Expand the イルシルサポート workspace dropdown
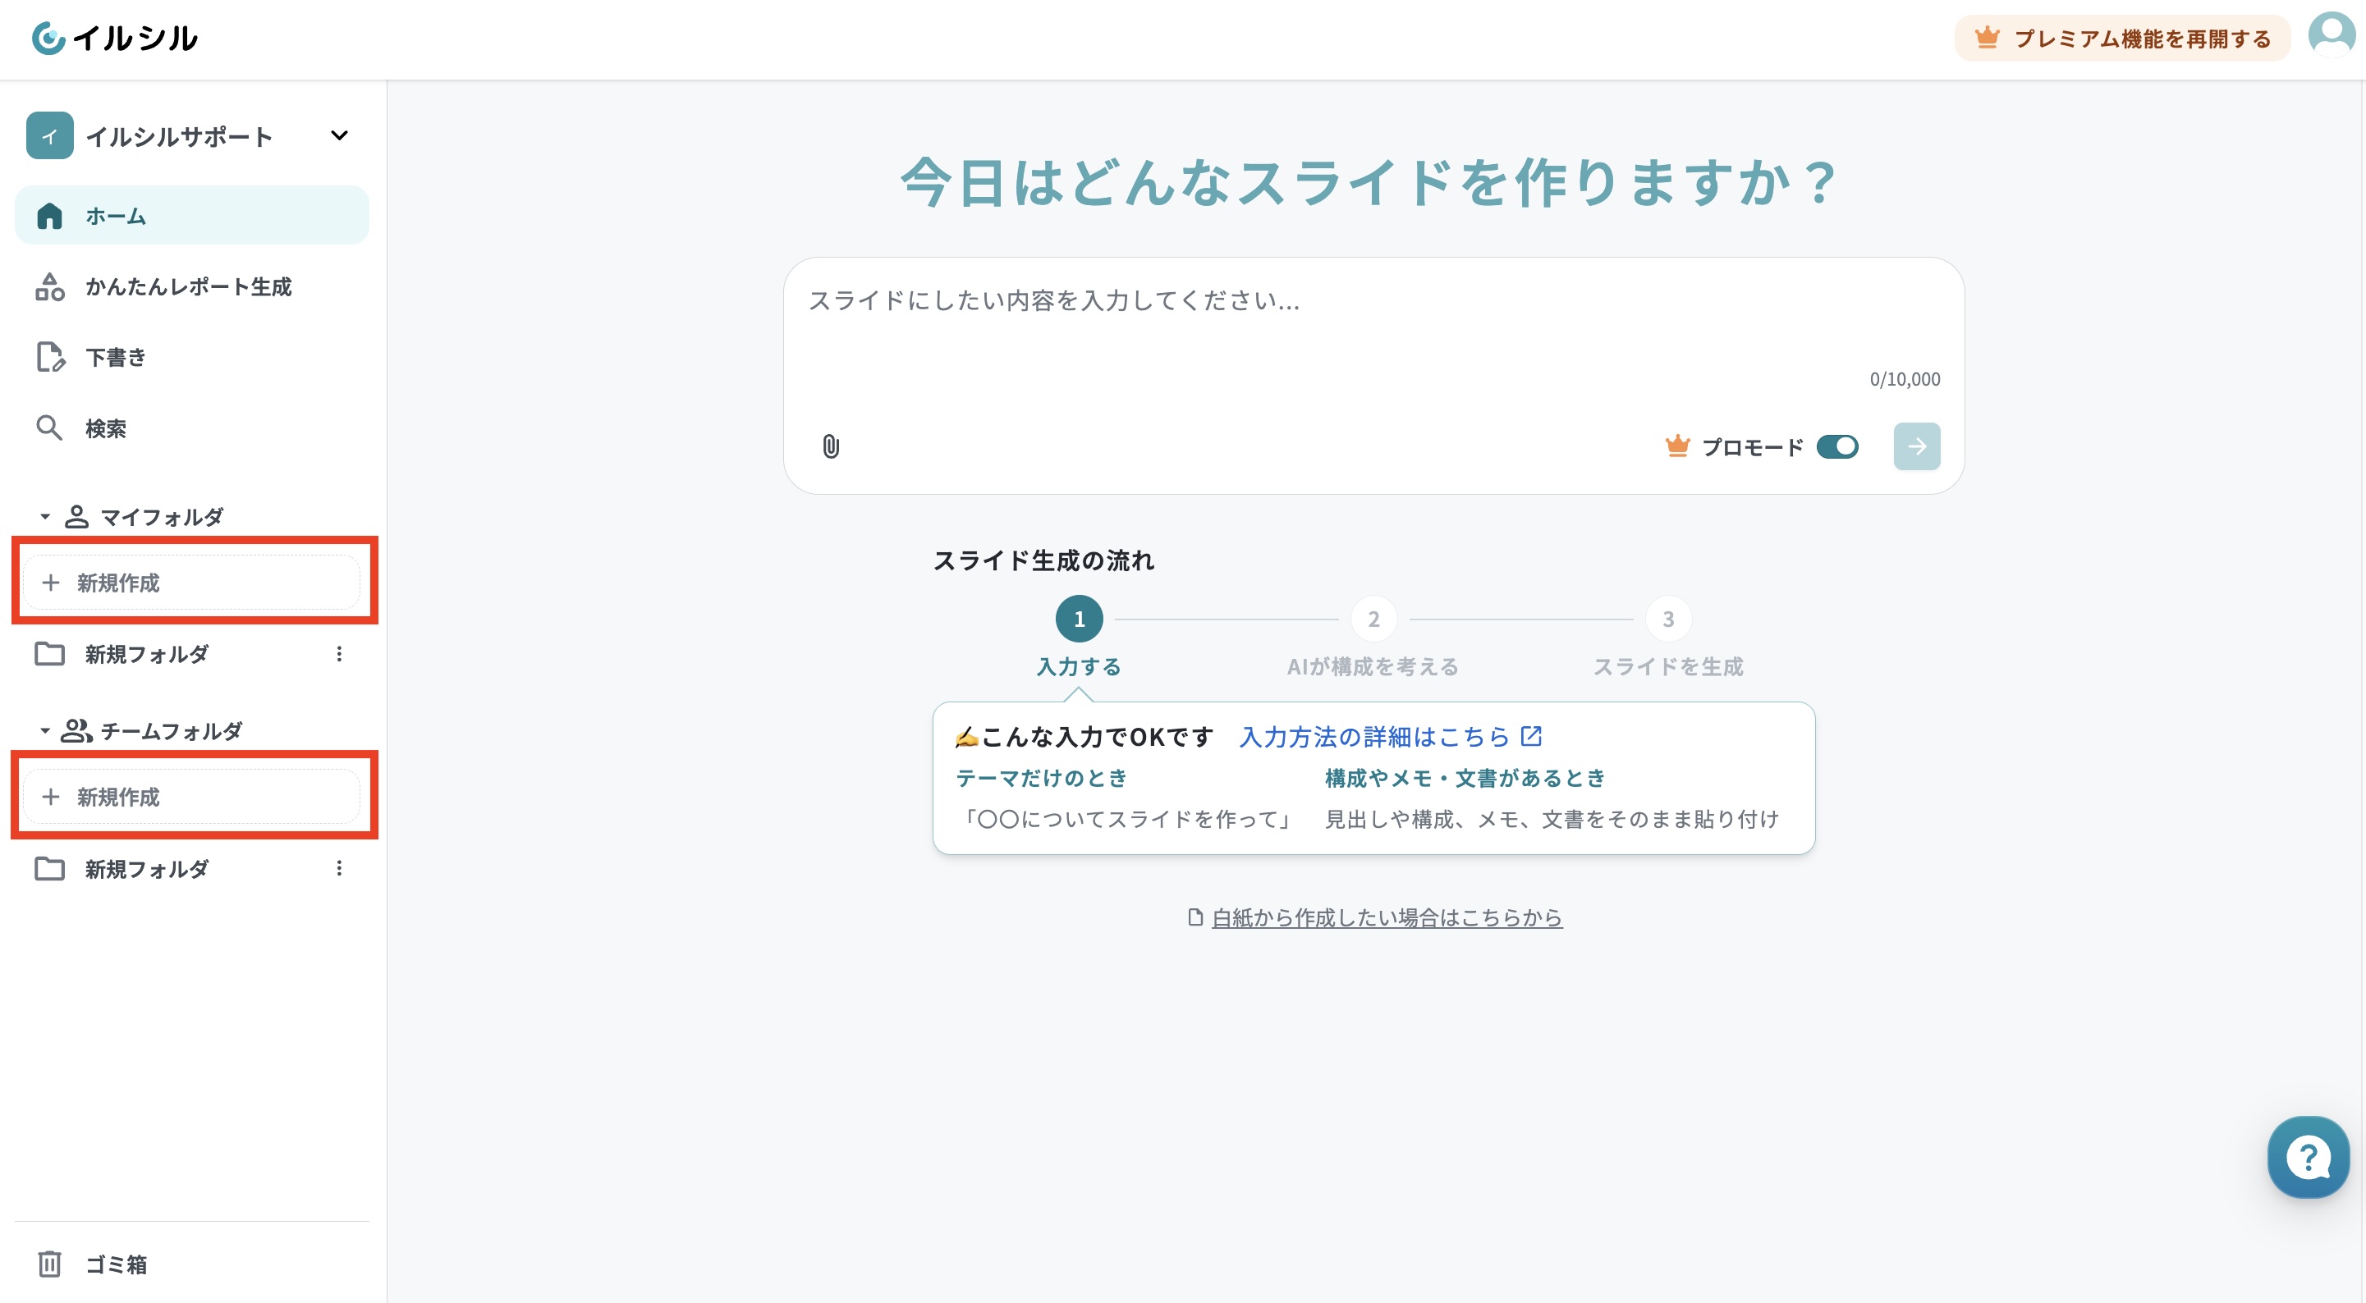The width and height of the screenshot is (2366, 1303). click(x=339, y=136)
